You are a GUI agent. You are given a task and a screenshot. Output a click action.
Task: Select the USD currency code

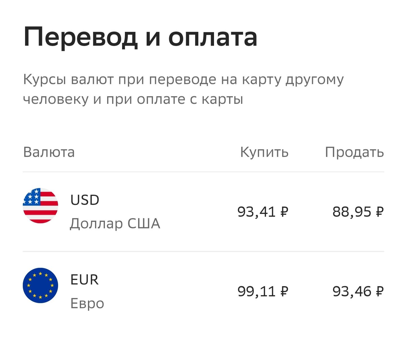click(85, 200)
